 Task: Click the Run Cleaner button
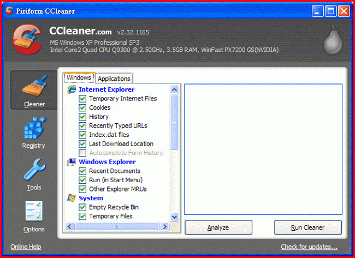(308, 227)
